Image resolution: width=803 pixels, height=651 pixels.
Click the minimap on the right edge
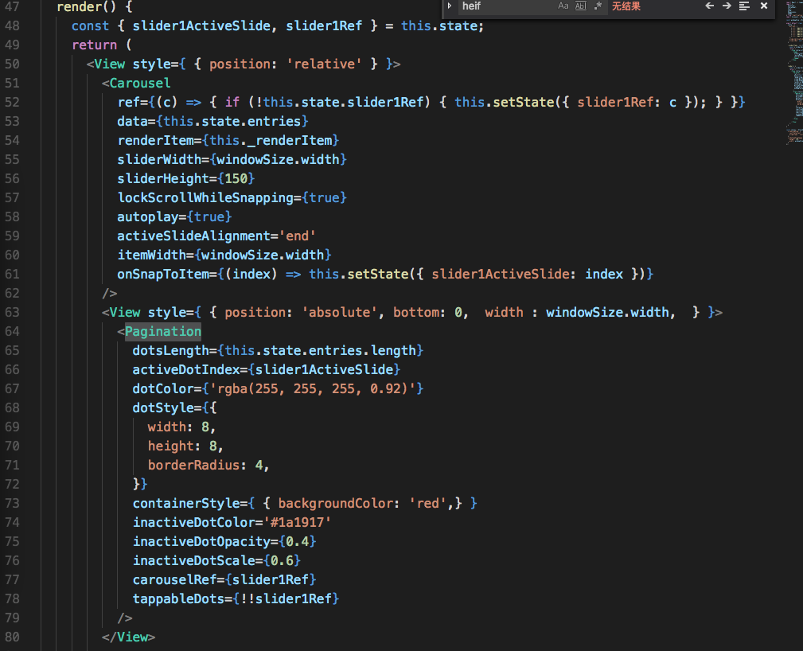[795, 72]
